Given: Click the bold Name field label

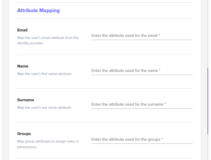Looking at the screenshot, I should (x=23, y=66).
